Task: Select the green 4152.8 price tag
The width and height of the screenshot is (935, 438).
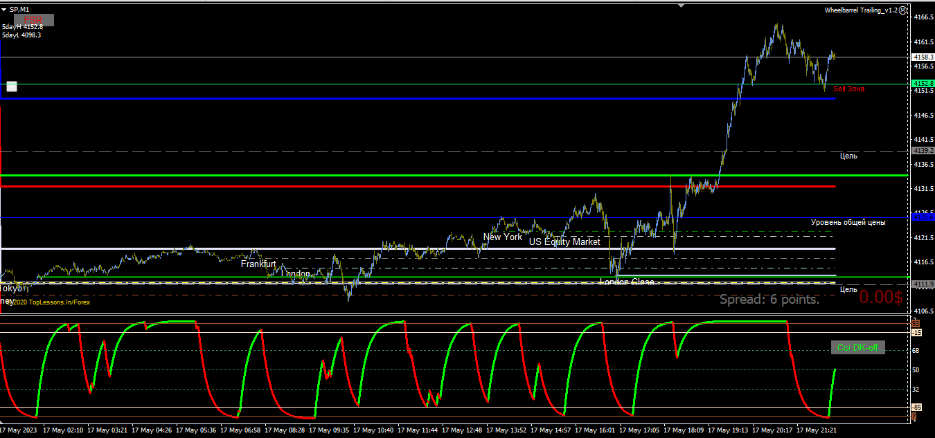Action: [924, 83]
